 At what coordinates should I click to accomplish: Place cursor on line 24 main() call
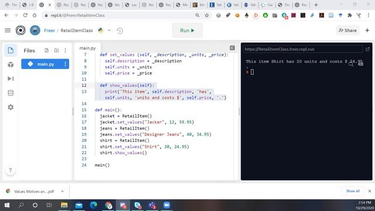pyautogui.click(x=102, y=165)
